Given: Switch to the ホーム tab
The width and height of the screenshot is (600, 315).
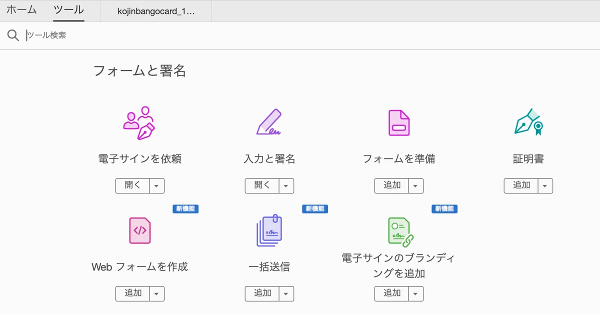Looking at the screenshot, I should [21, 10].
